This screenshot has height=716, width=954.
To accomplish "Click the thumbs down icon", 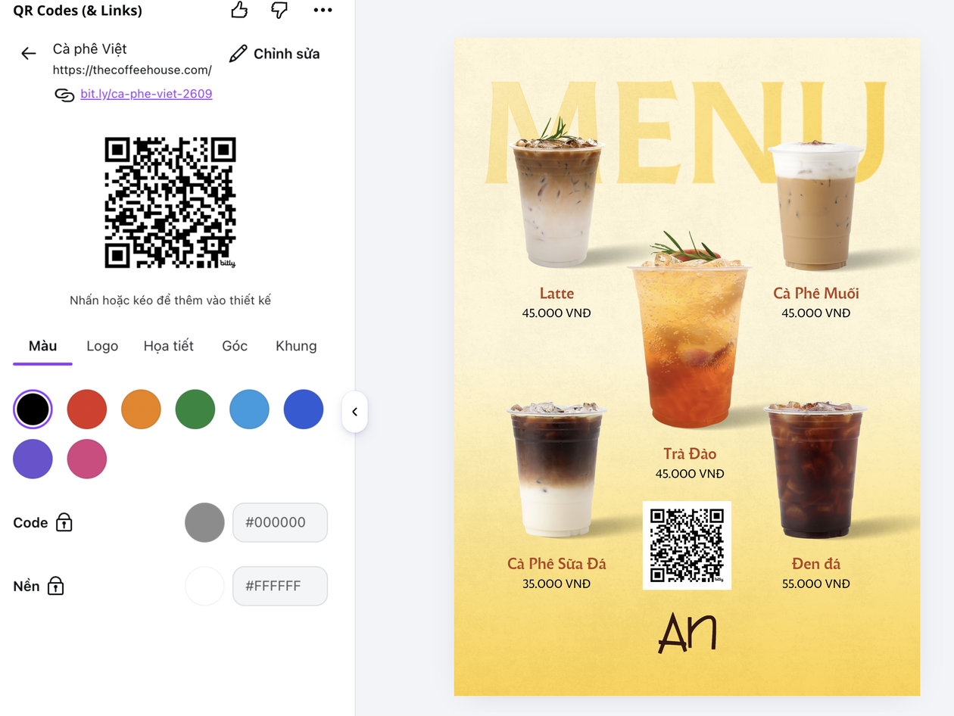I will [x=279, y=10].
